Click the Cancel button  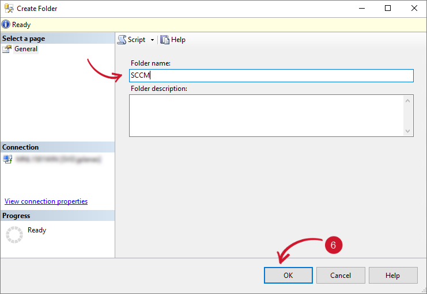(341, 275)
